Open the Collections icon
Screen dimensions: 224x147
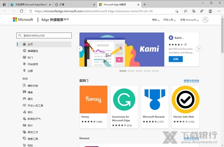click(x=193, y=11)
